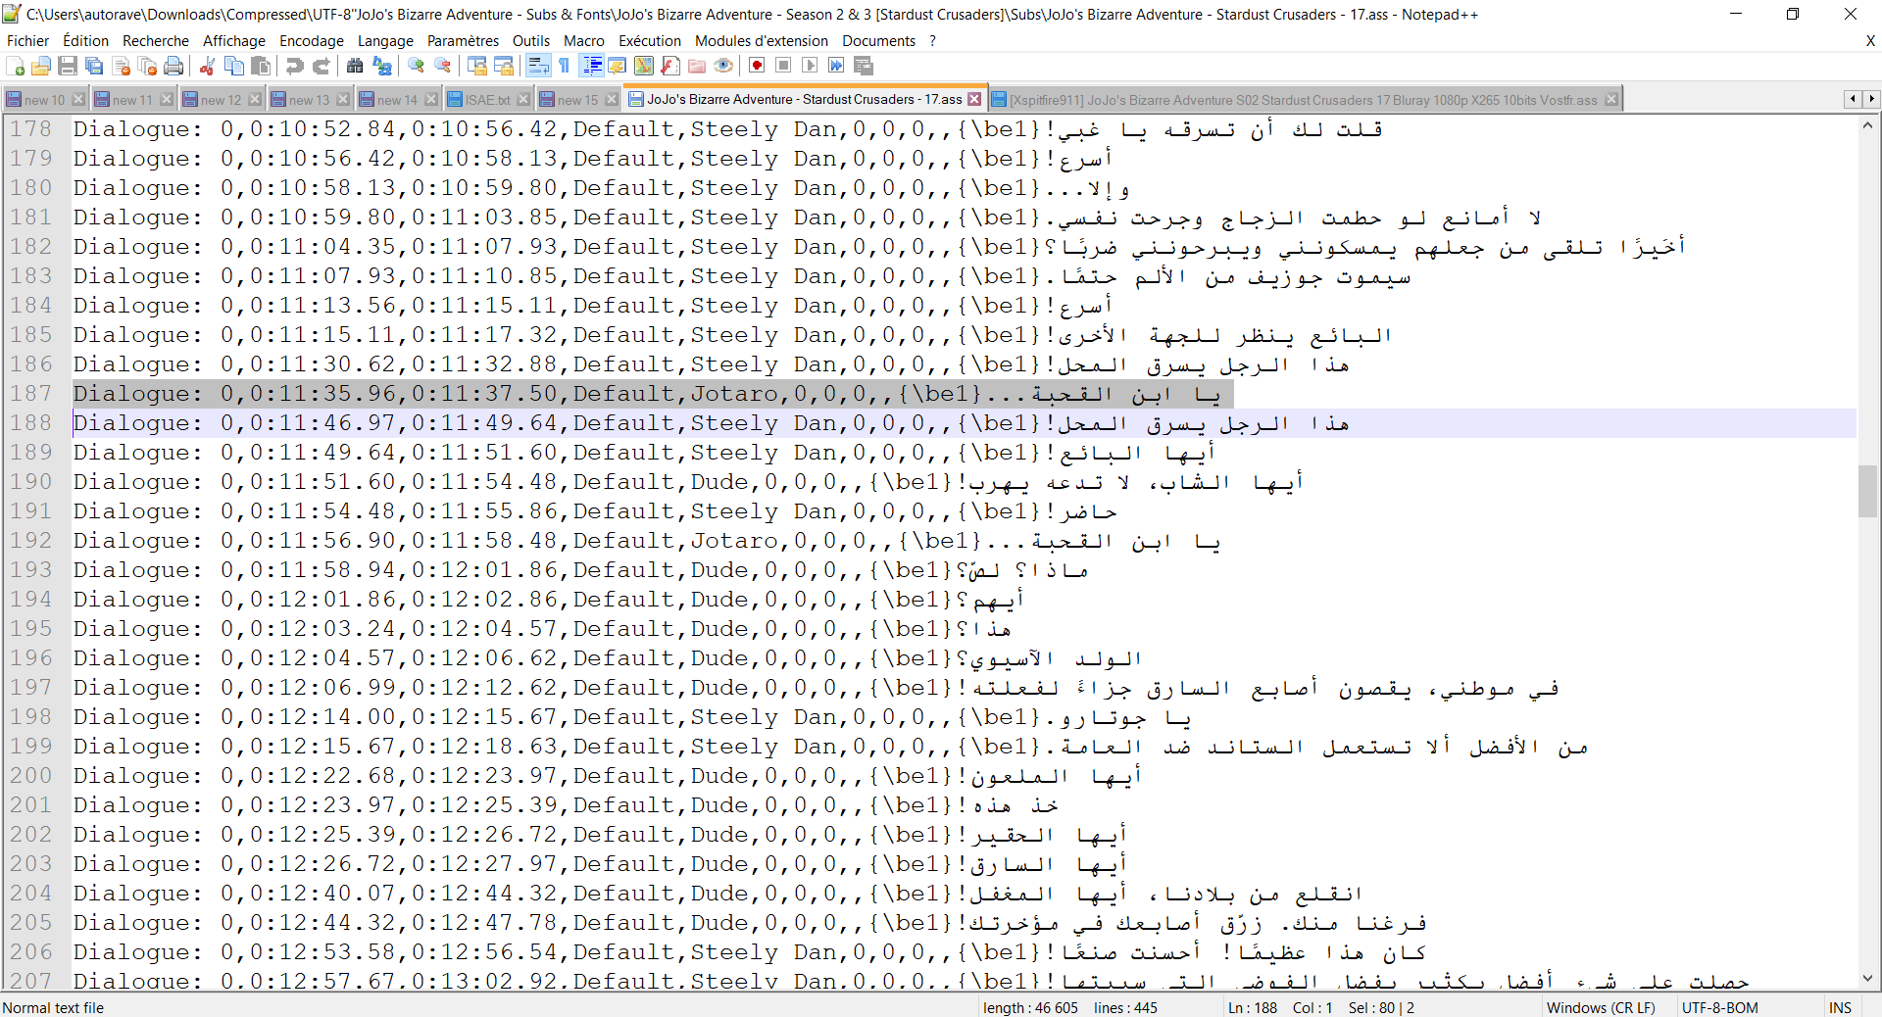This screenshot has width=1882, height=1017.
Task: Click the vertical scrollbar up arrow
Action: [x=1867, y=125]
